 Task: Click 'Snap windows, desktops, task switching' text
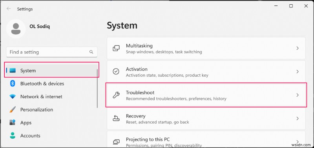tap(164, 52)
